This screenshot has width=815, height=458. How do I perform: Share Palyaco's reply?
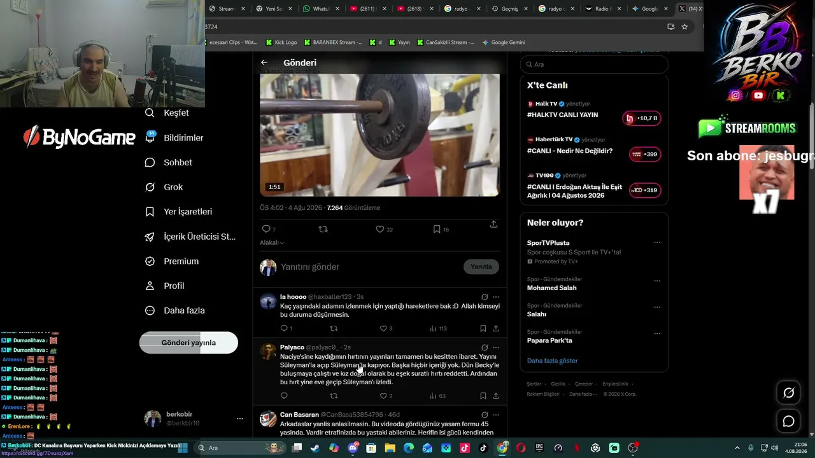(495, 396)
